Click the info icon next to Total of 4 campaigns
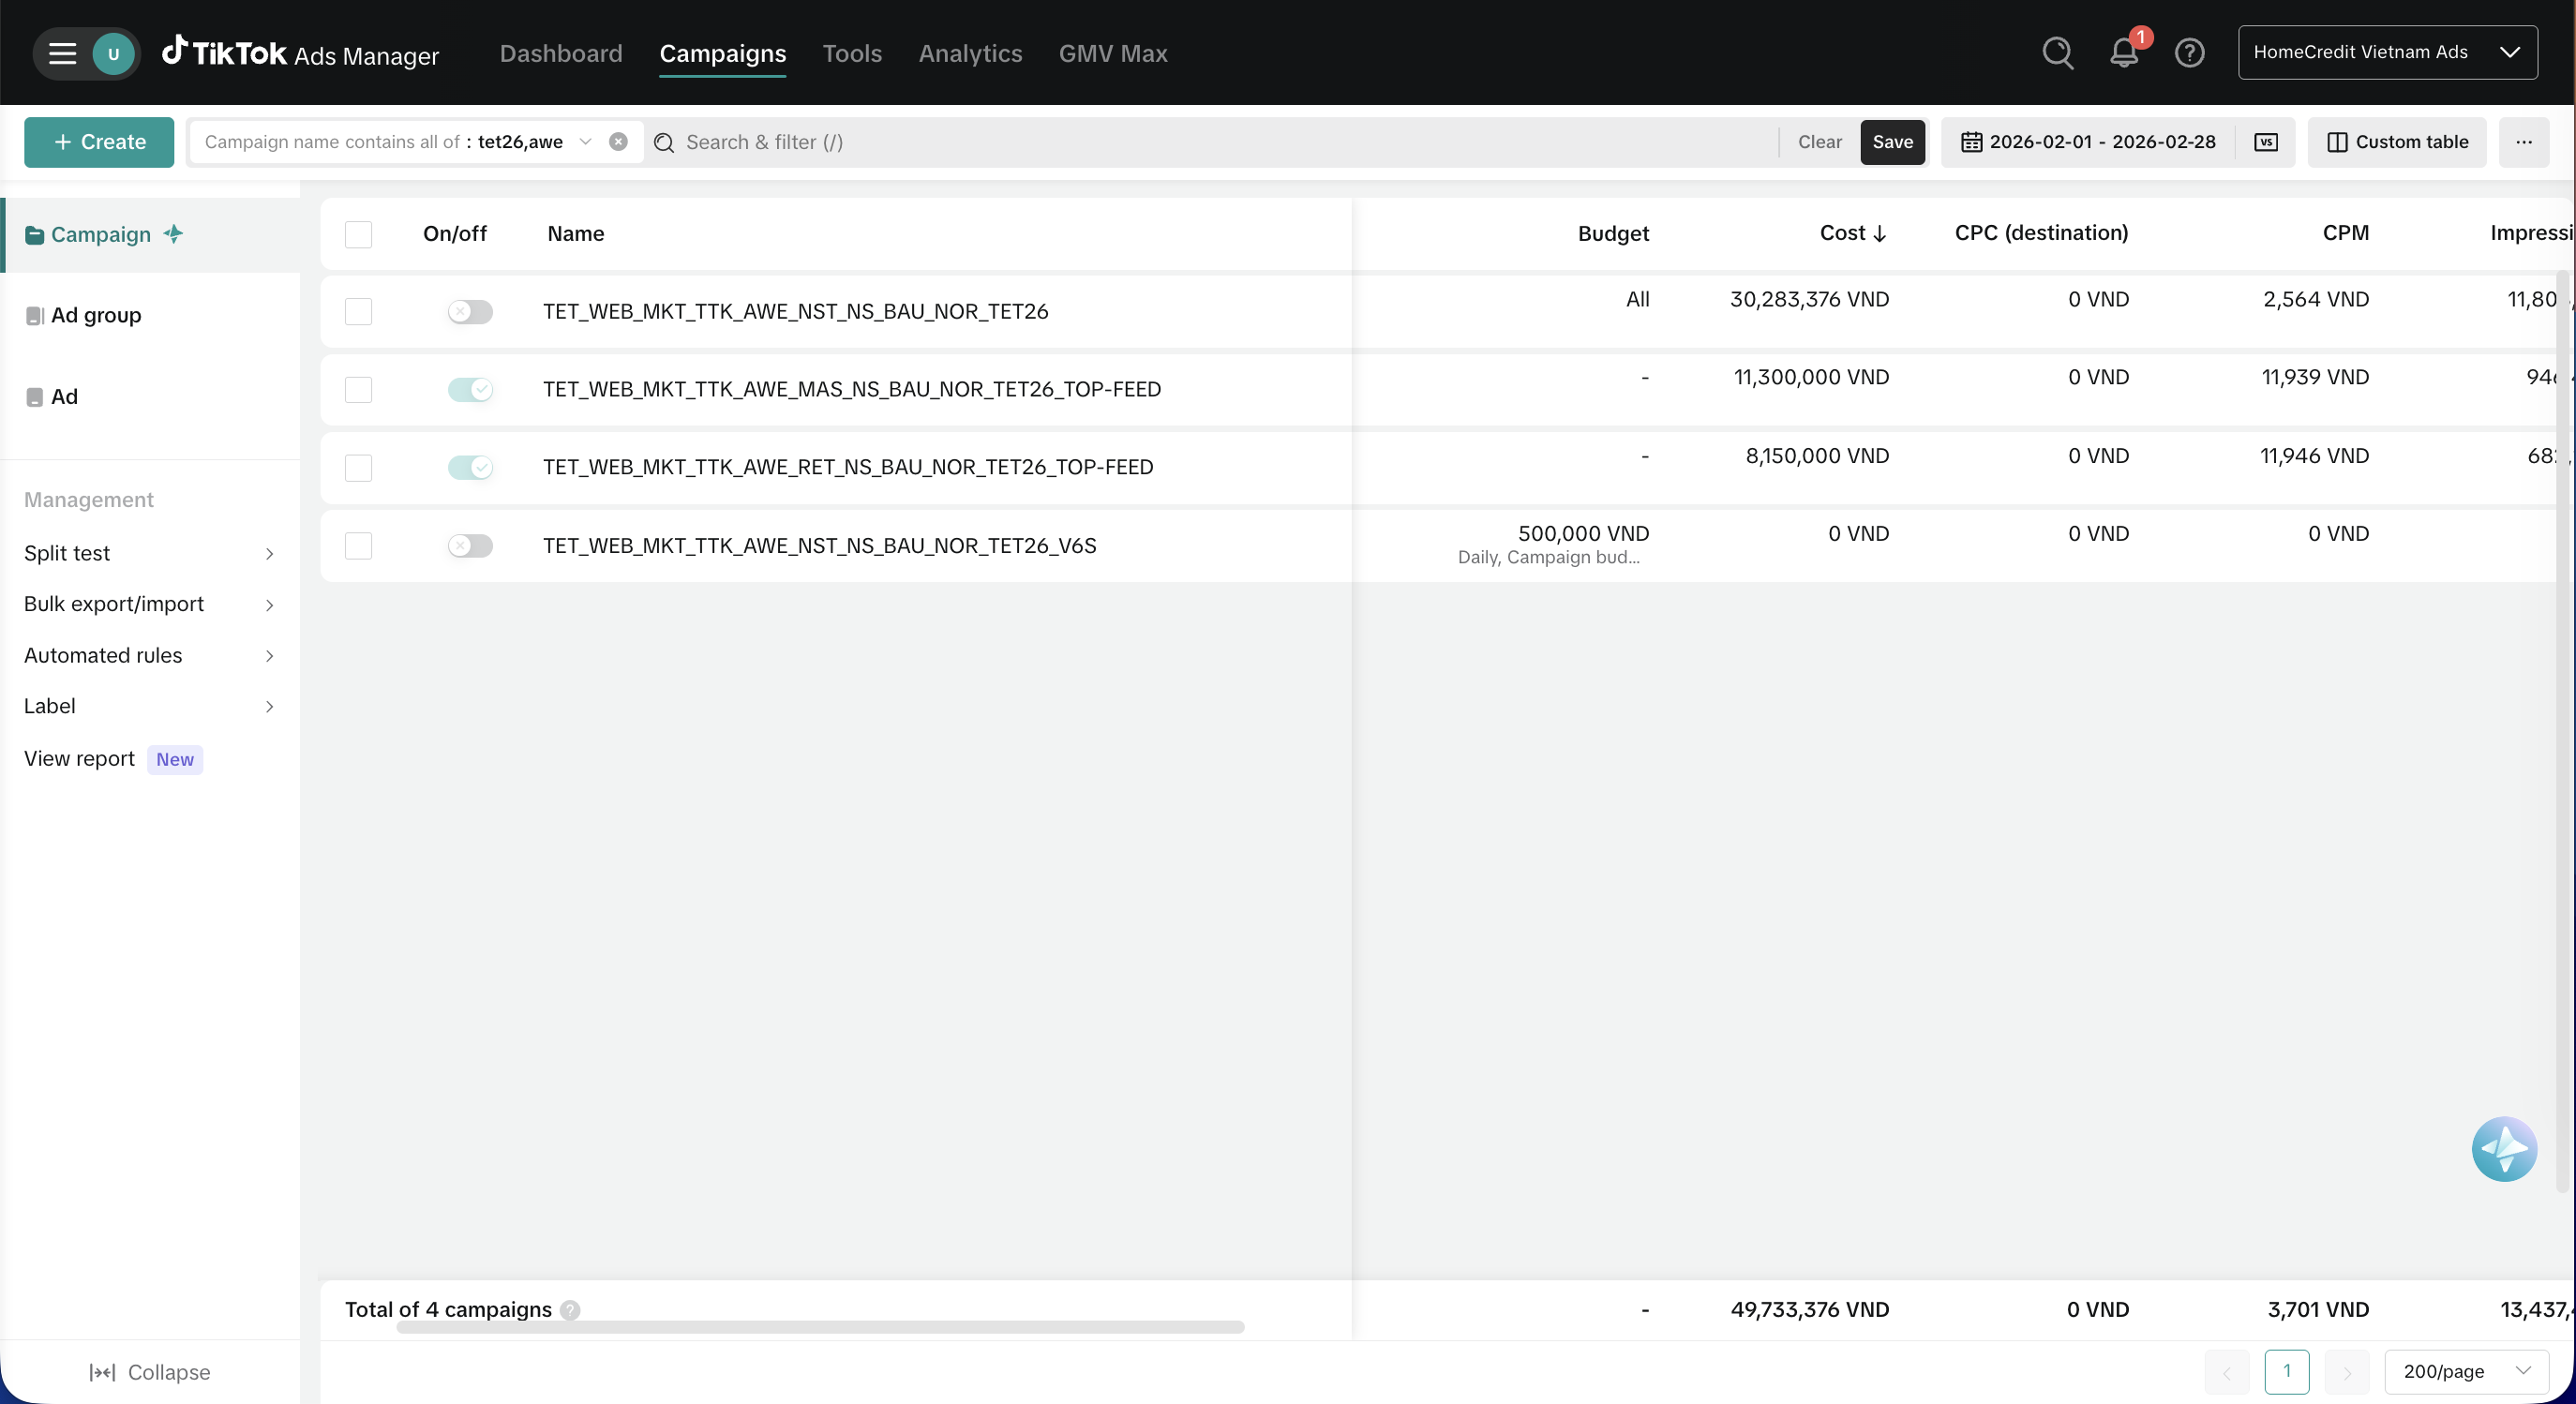Image resolution: width=2576 pixels, height=1404 pixels. [570, 1310]
